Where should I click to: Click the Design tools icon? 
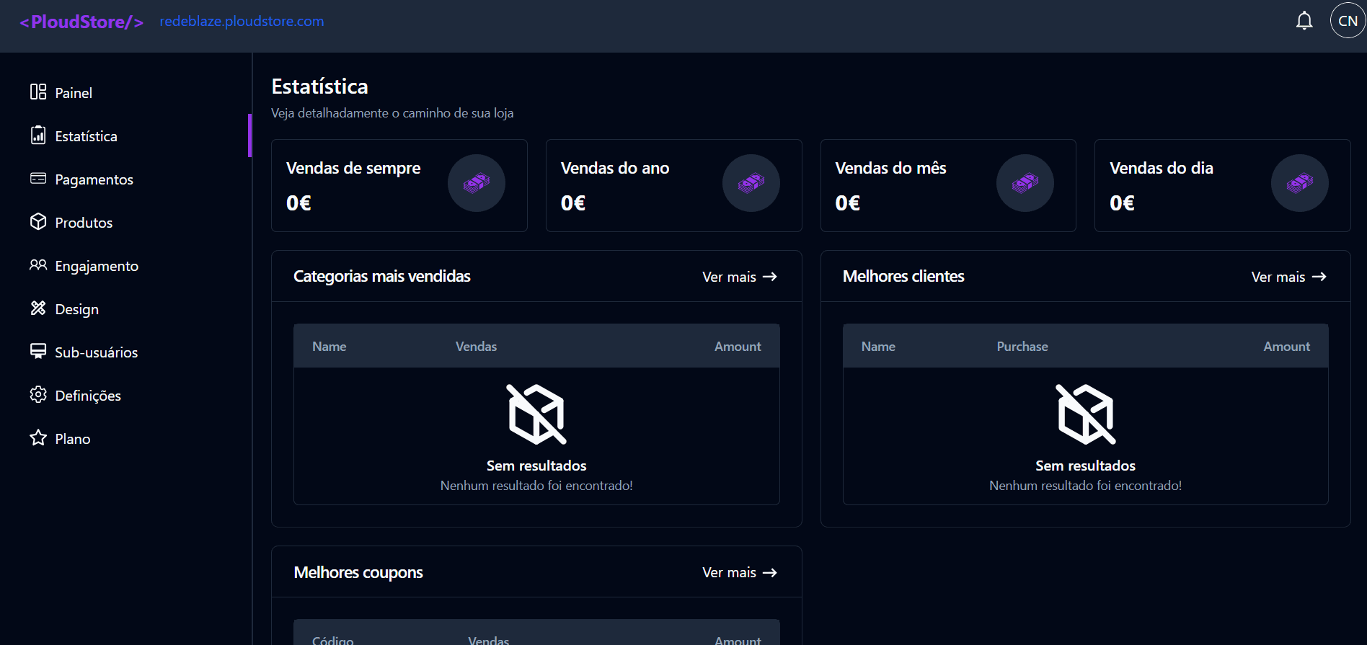click(38, 308)
